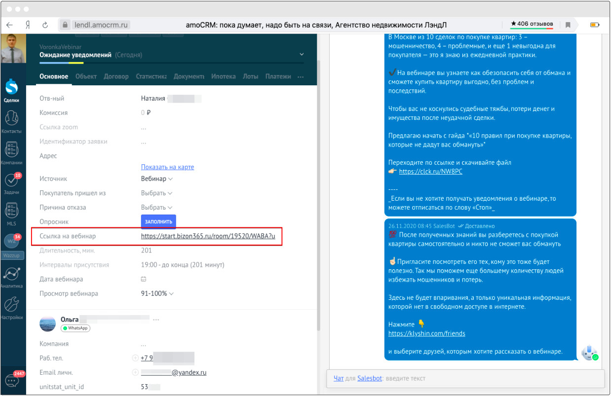Click the lendl.amocrm.ru address field
The image size is (611, 396).
pyautogui.click(x=101, y=25)
